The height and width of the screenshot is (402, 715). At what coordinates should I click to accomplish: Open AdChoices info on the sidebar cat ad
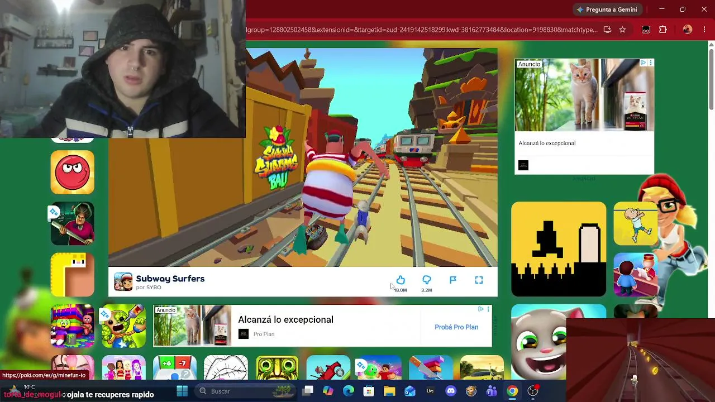point(643,63)
